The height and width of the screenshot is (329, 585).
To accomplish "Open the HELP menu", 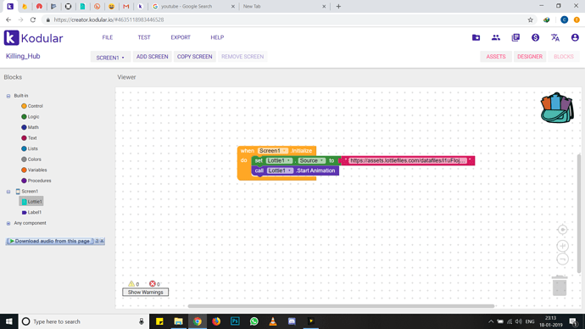I will pyautogui.click(x=217, y=37).
